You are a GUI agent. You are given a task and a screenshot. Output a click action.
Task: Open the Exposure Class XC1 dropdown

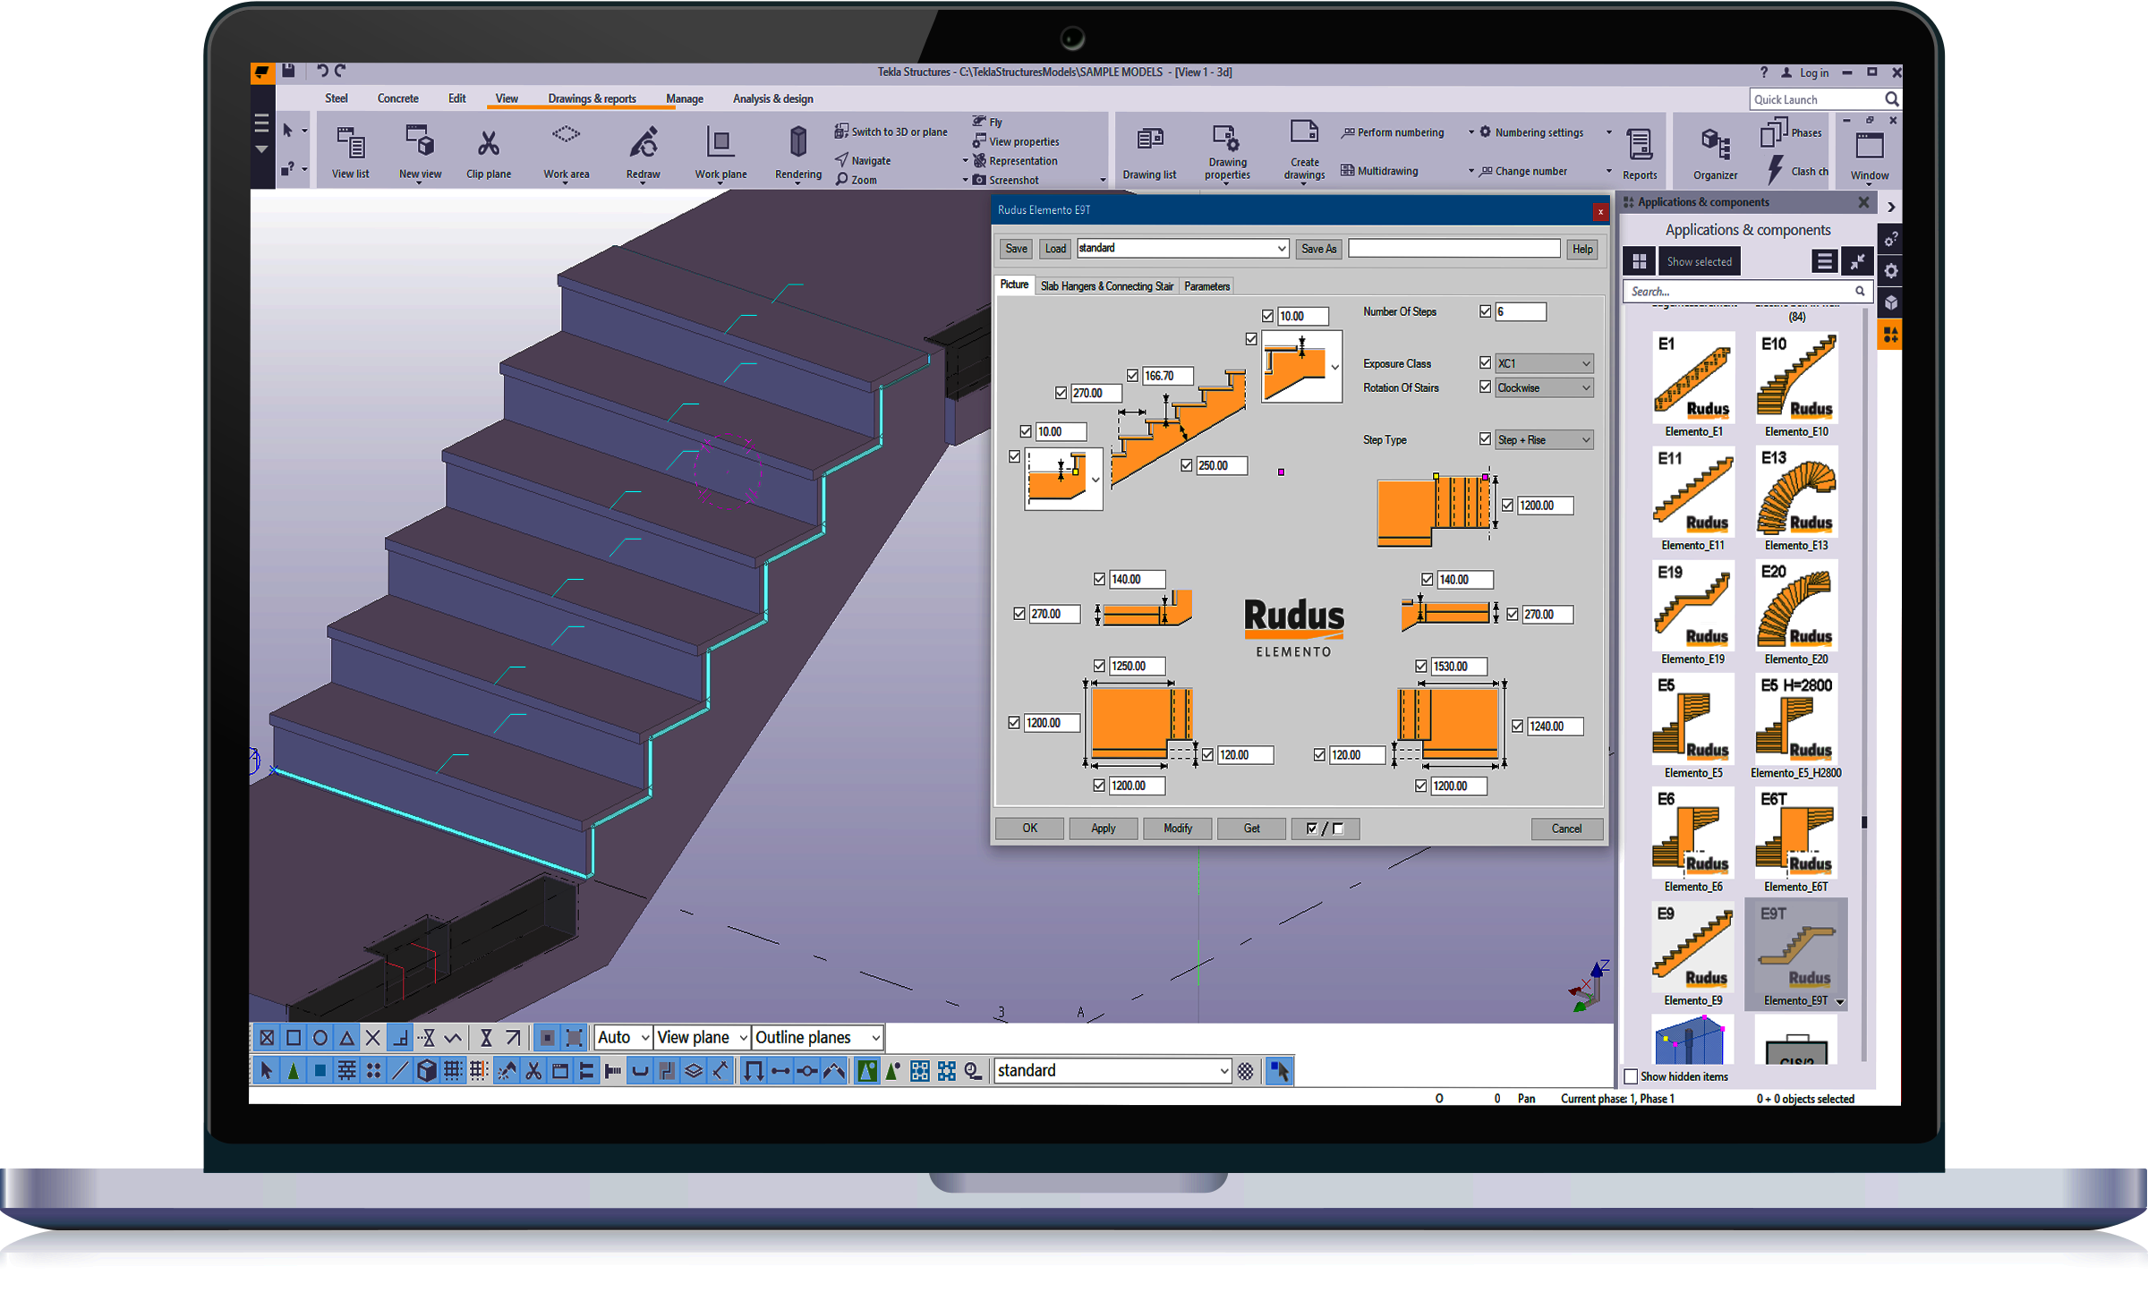[x=1543, y=363]
